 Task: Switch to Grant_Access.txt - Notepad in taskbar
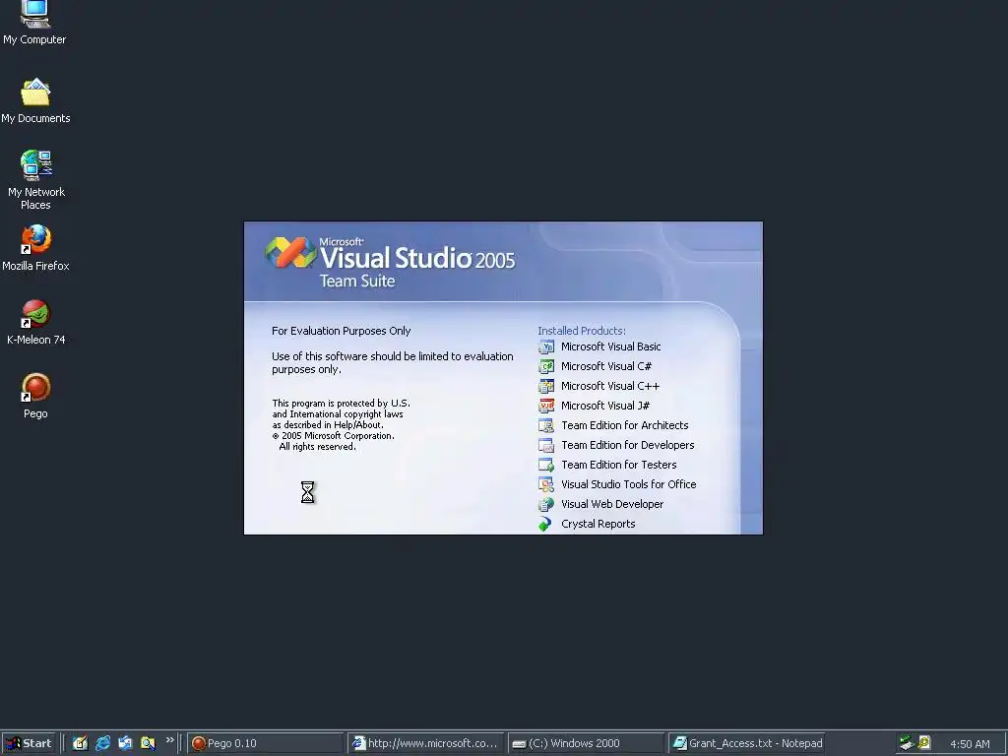tap(747, 743)
